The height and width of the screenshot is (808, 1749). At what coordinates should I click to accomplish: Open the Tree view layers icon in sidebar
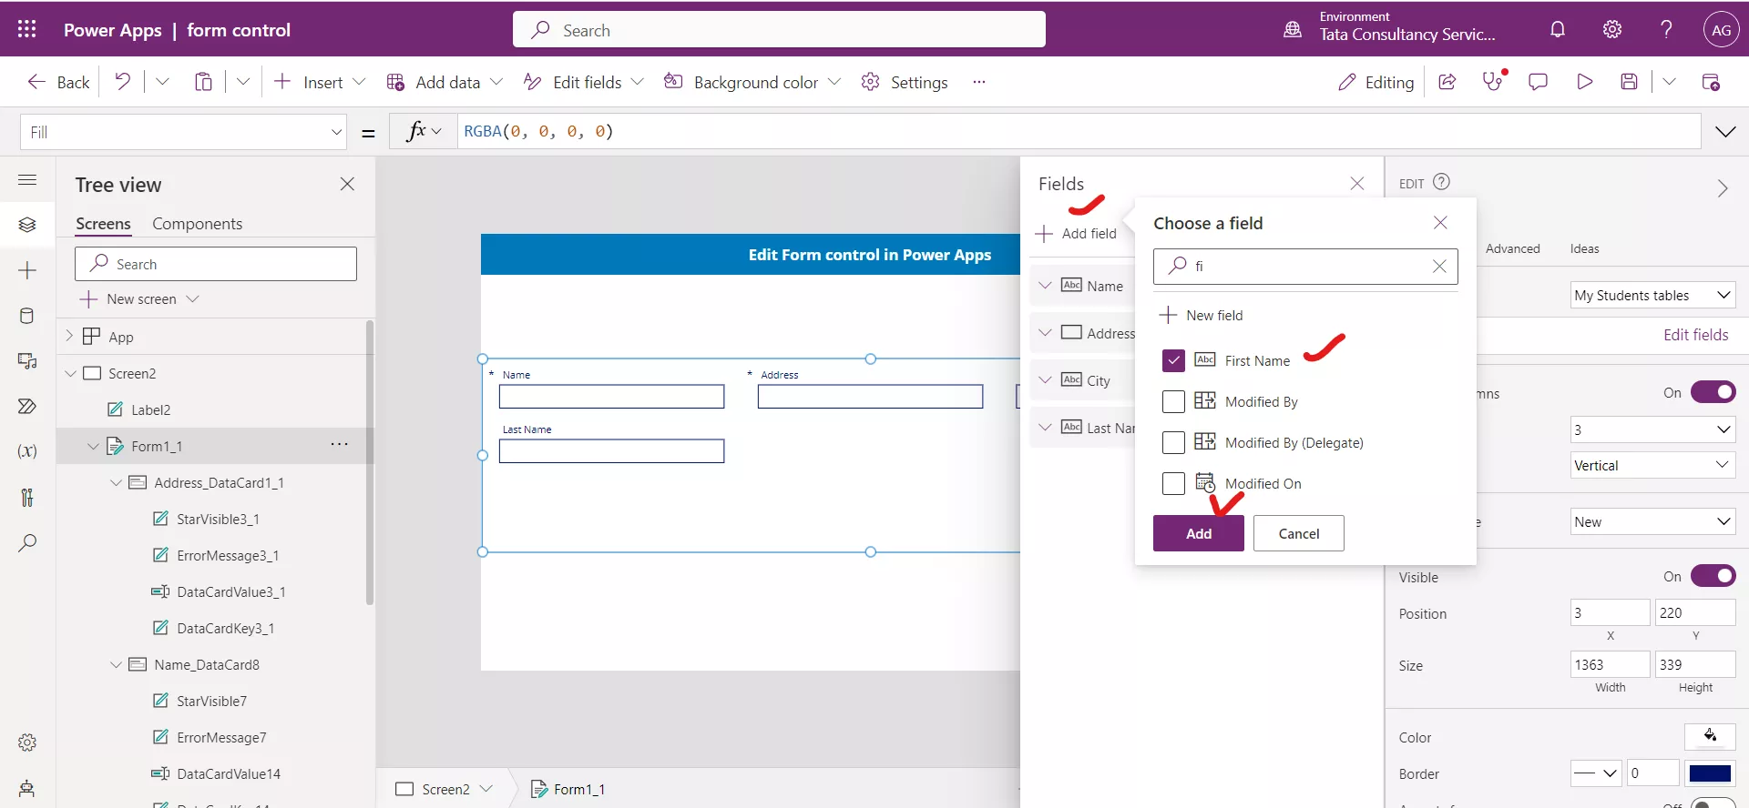(27, 224)
